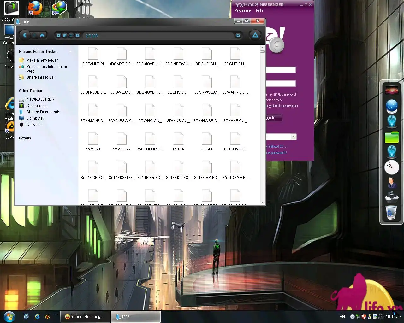Select the 3DGARRO.C... file
The height and width of the screenshot is (323, 404).
point(122,57)
